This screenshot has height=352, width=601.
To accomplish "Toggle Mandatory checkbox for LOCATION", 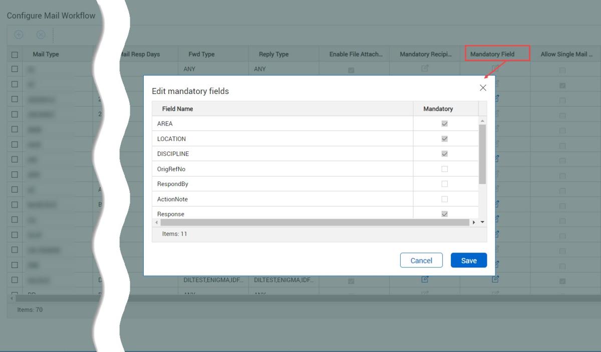I will click(x=444, y=138).
